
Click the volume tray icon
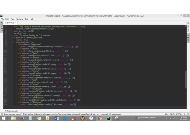coord(177,119)
